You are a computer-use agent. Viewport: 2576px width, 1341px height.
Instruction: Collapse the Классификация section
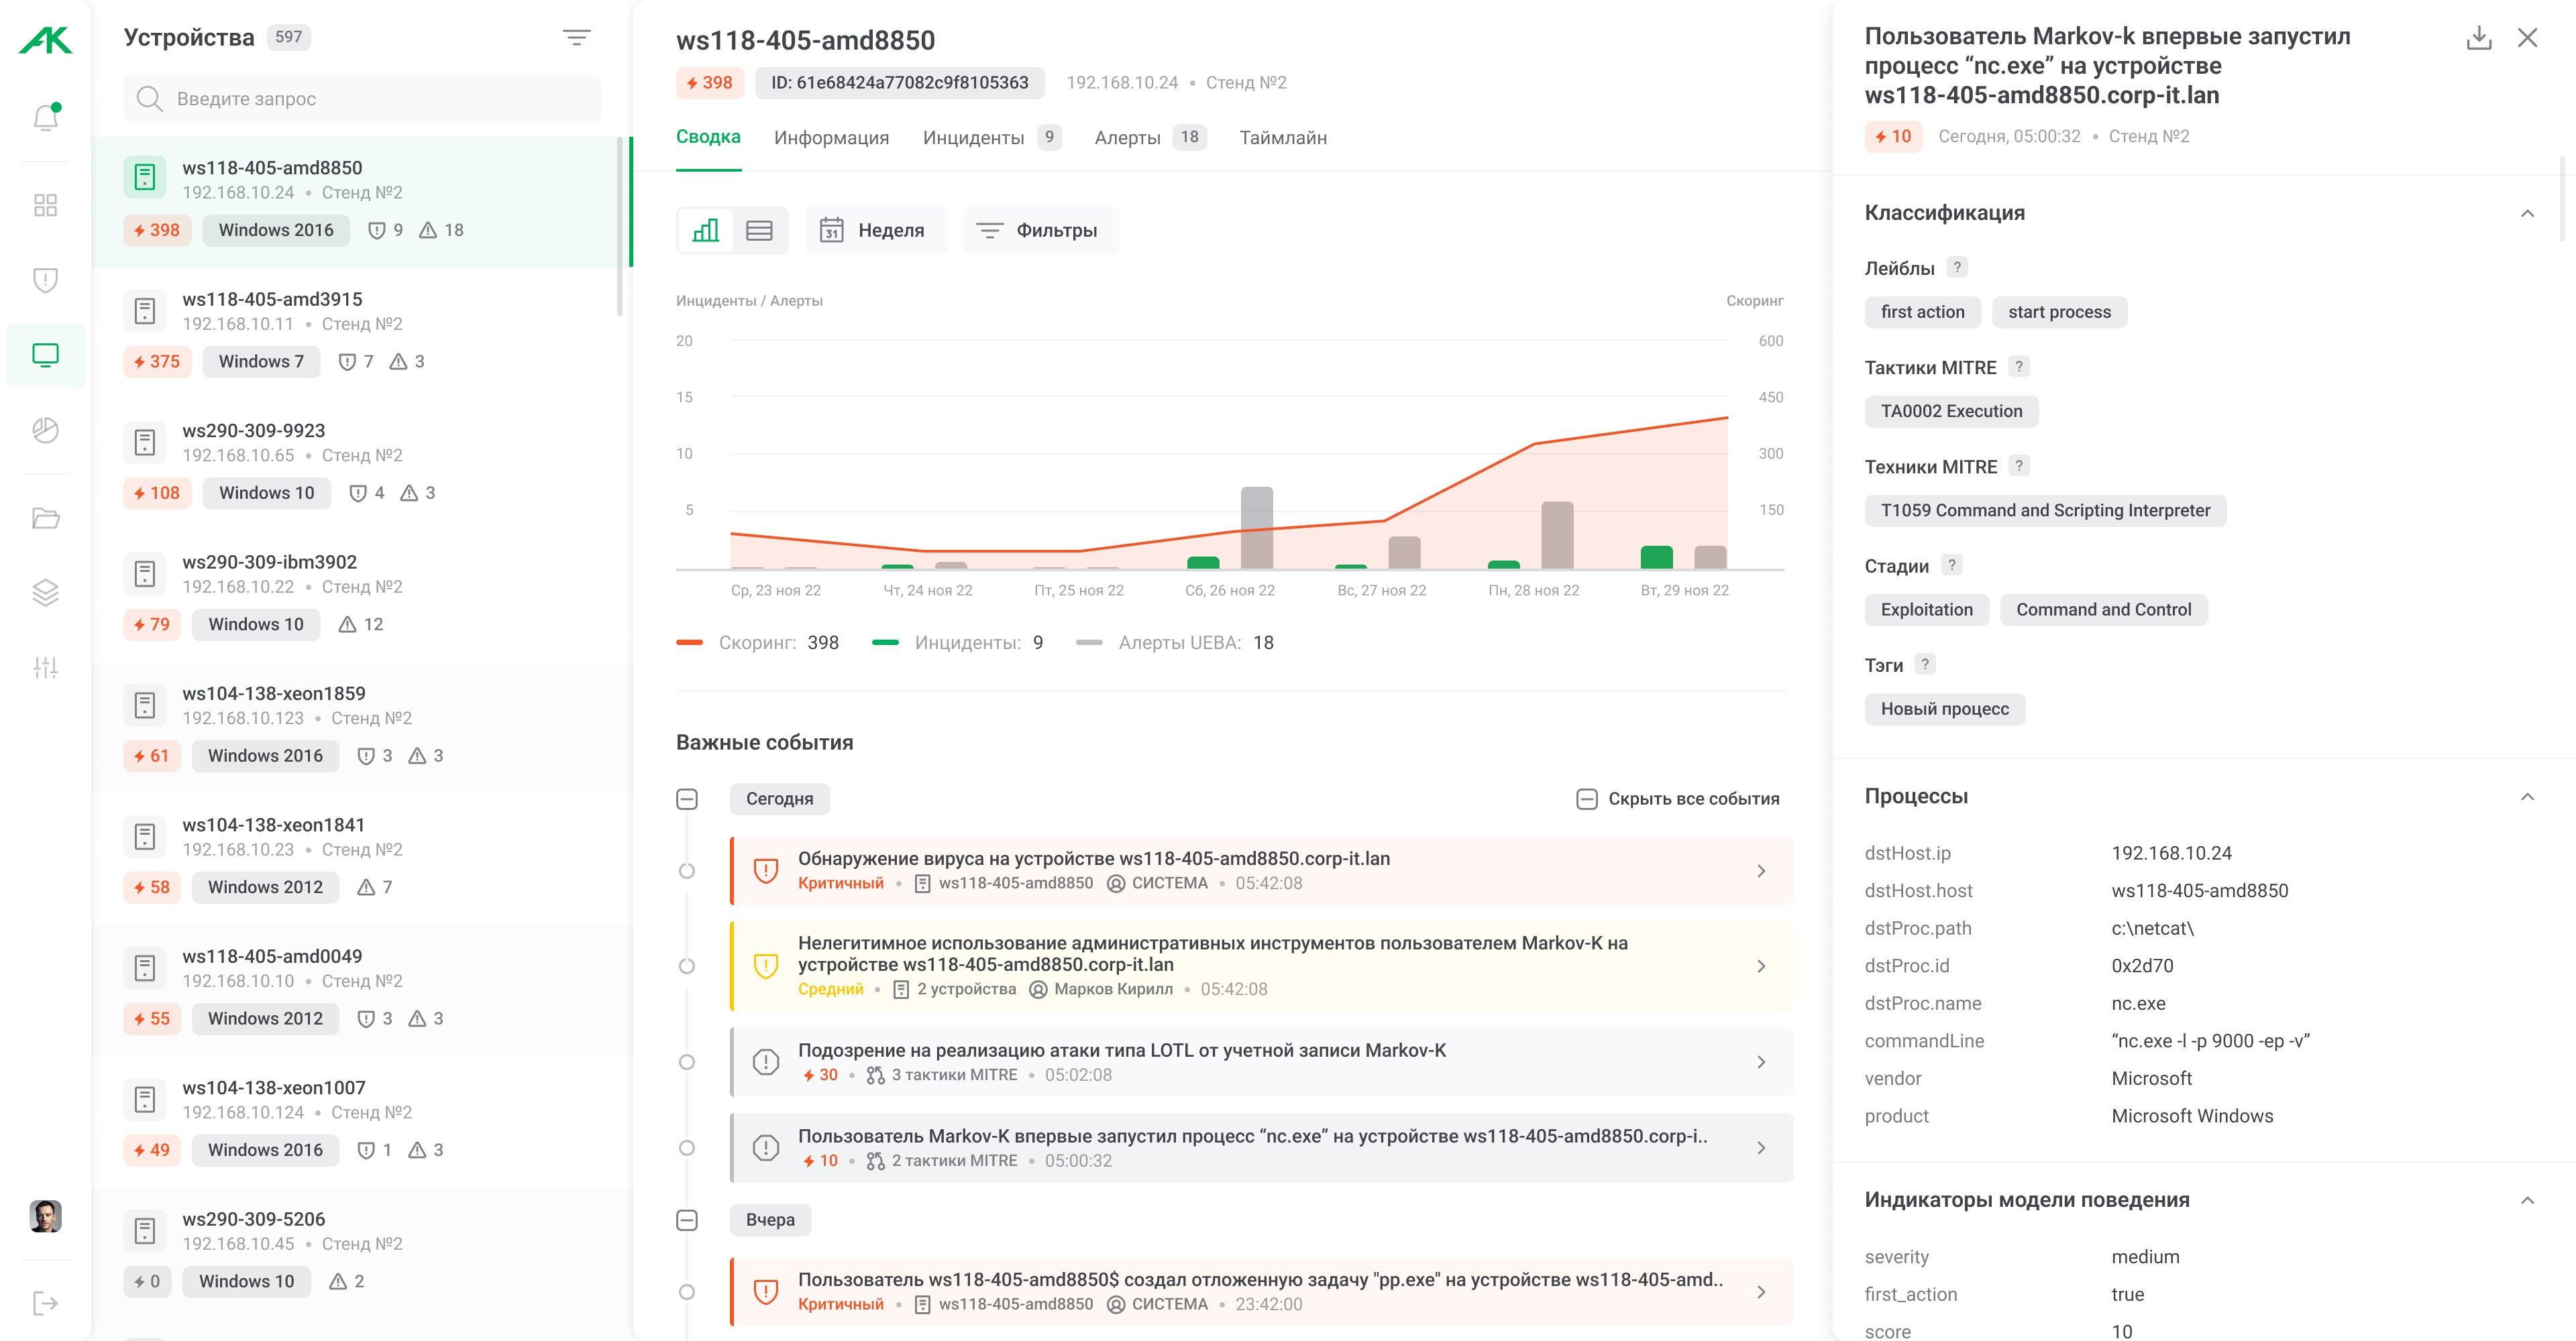[x=2527, y=213]
